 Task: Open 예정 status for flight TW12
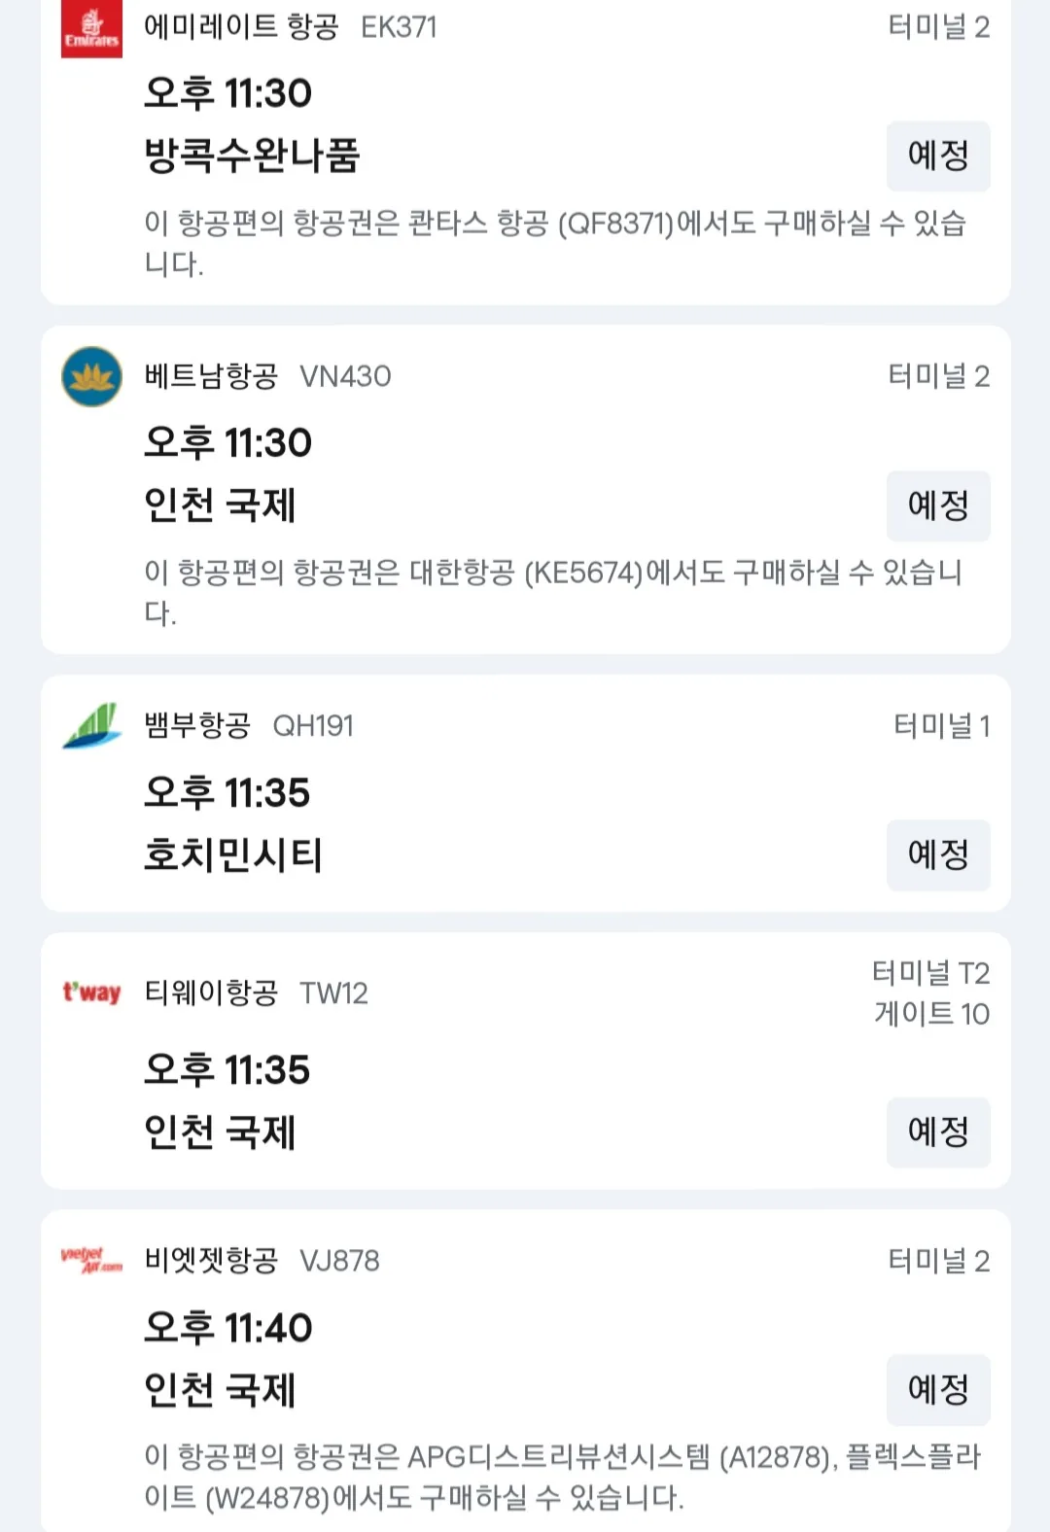pos(938,1132)
